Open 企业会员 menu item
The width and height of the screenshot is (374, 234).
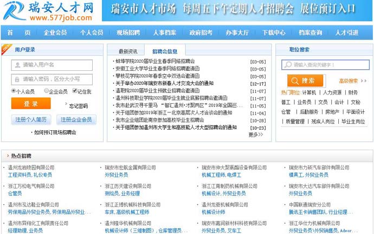click(x=55, y=32)
